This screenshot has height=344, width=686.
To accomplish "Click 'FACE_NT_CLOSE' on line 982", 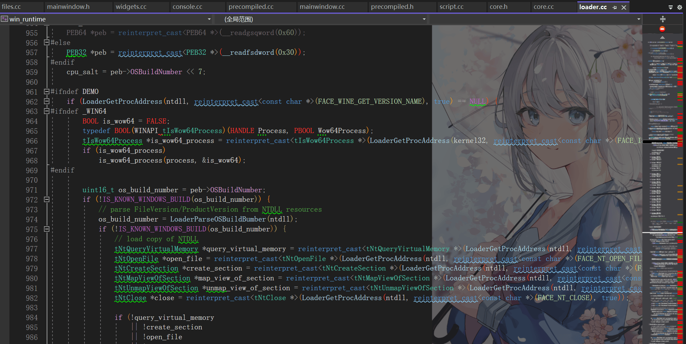I will pos(564,298).
